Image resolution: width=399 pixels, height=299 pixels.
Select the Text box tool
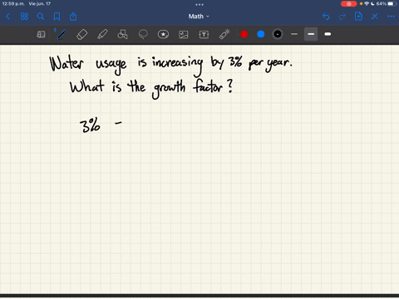tap(204, 34)
